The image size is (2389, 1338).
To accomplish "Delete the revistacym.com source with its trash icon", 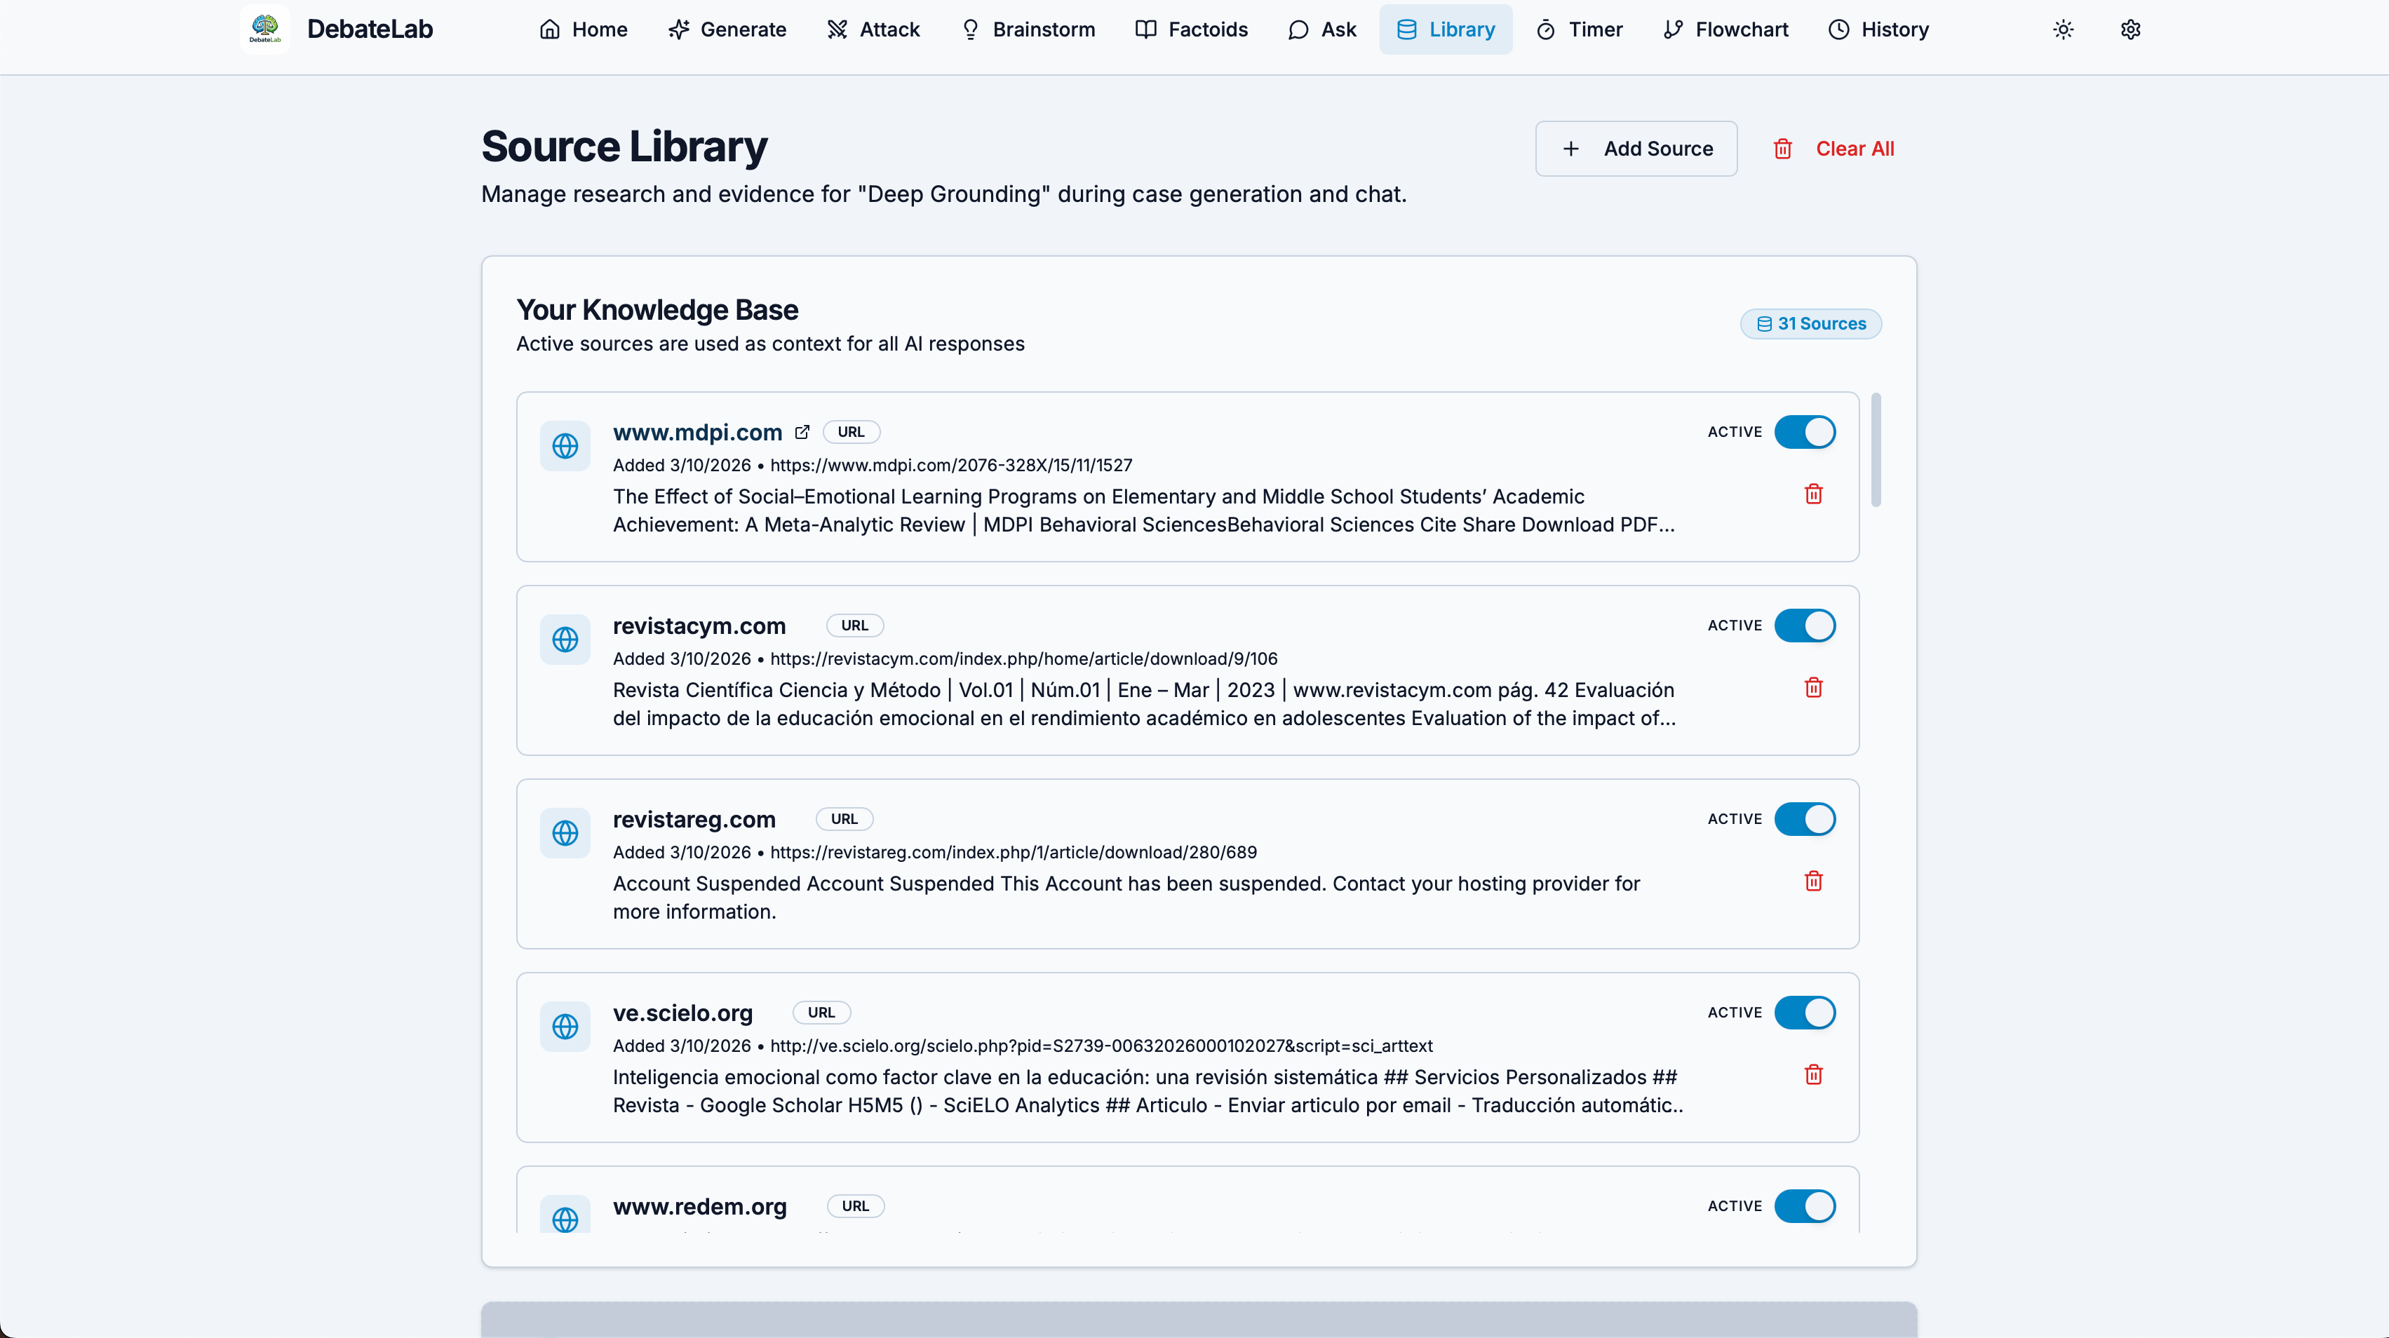I will coord(1813,688).
